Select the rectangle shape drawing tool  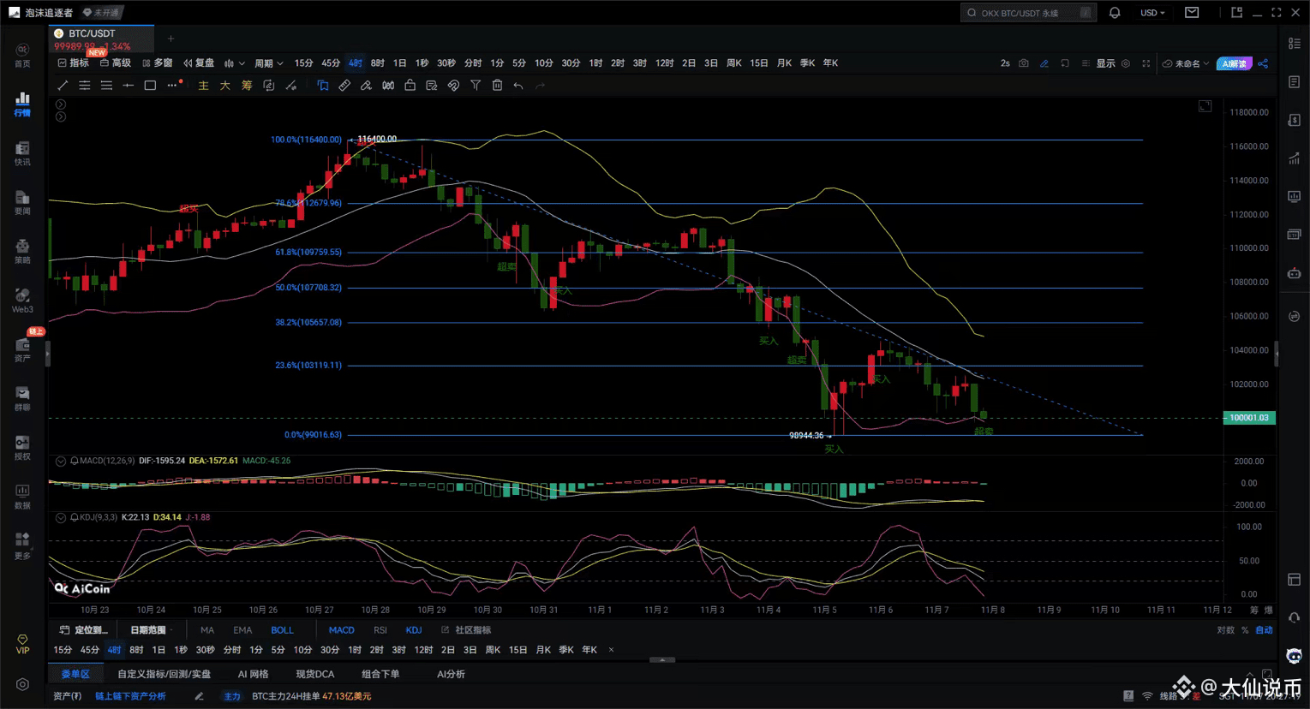(x=150, y=86)
